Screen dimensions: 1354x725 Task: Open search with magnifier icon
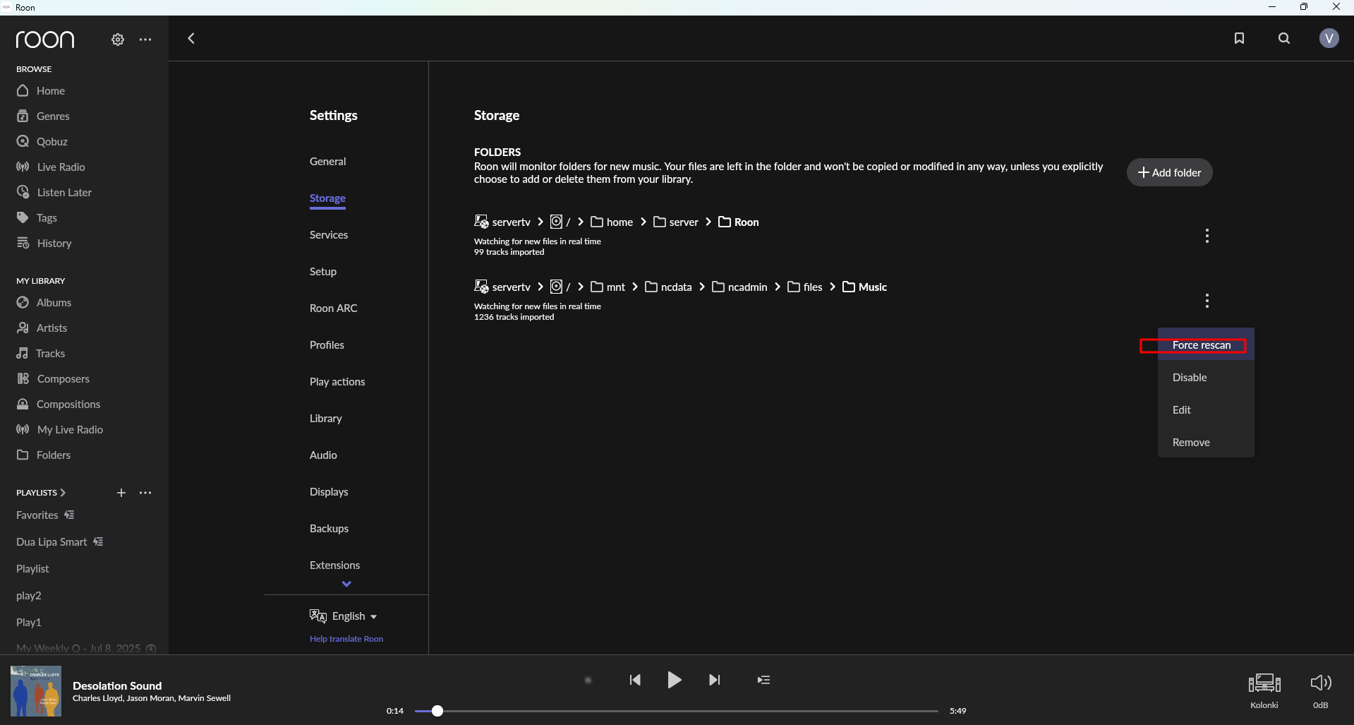1284,38
